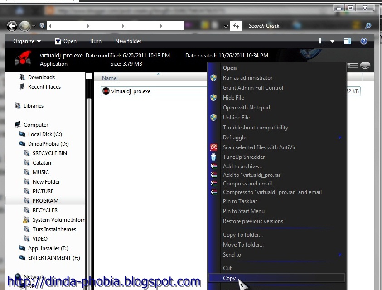Refresh the folder with the refresh icon

(x=236, y=26)
